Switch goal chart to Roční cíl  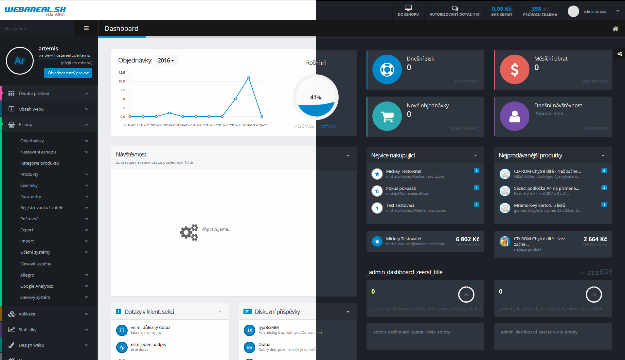point(329,126)
